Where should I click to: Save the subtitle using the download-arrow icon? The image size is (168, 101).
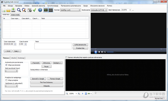tap(13, 10)
